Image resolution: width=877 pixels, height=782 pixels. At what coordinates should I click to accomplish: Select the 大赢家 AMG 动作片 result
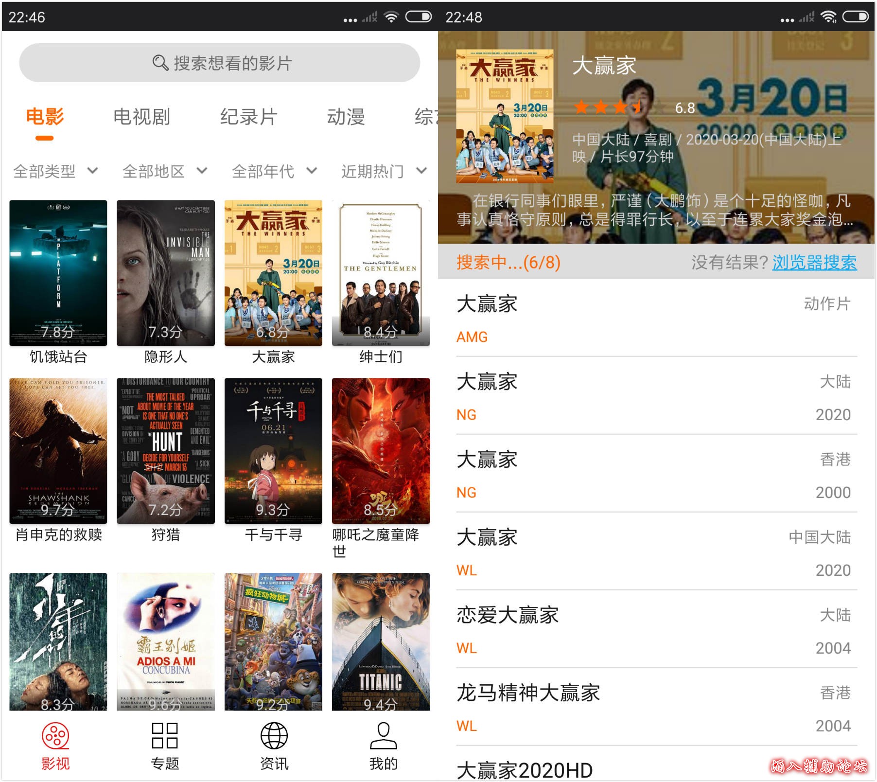pos(656,318)
